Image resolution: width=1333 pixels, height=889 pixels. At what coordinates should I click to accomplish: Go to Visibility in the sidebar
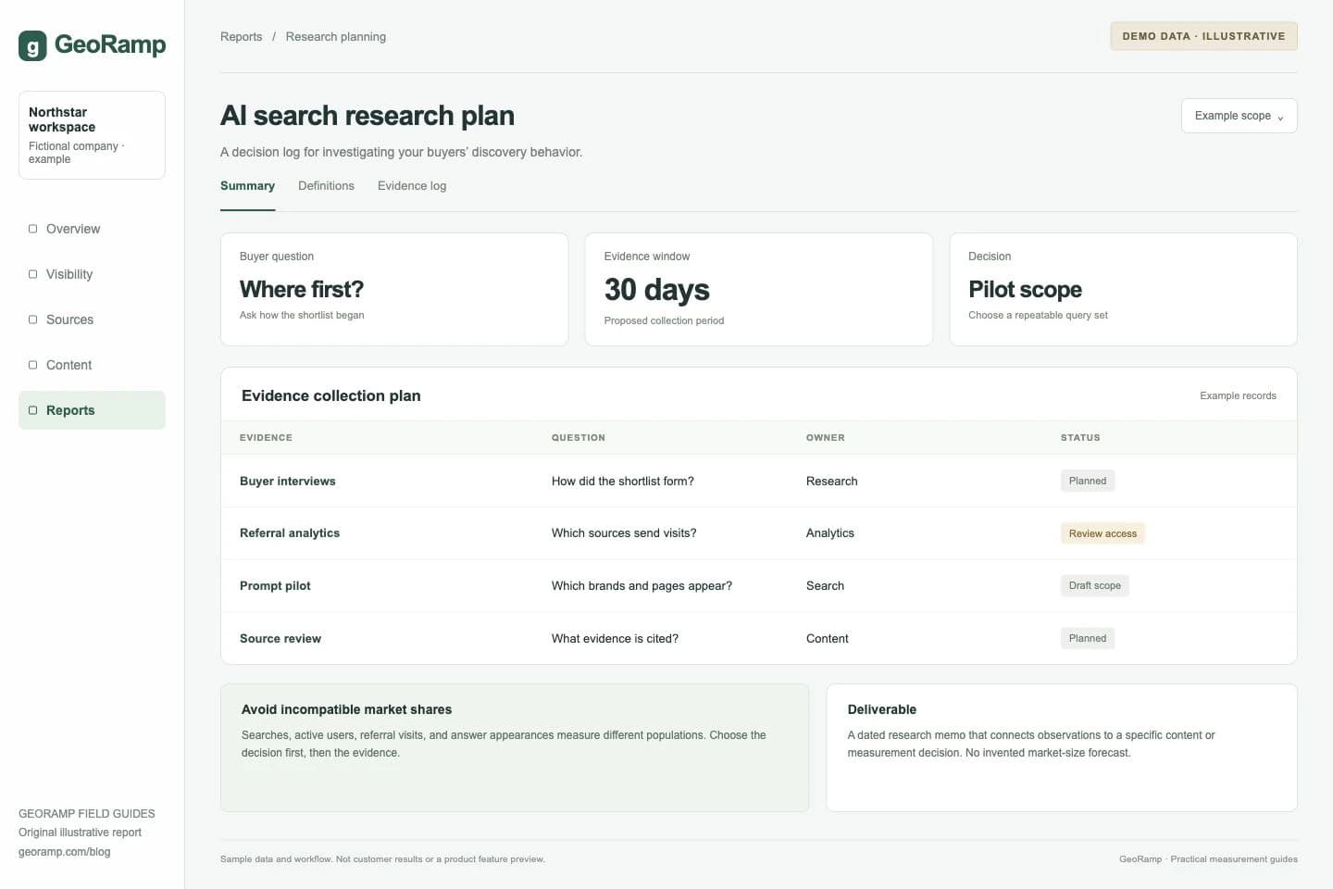pos(92,274)
